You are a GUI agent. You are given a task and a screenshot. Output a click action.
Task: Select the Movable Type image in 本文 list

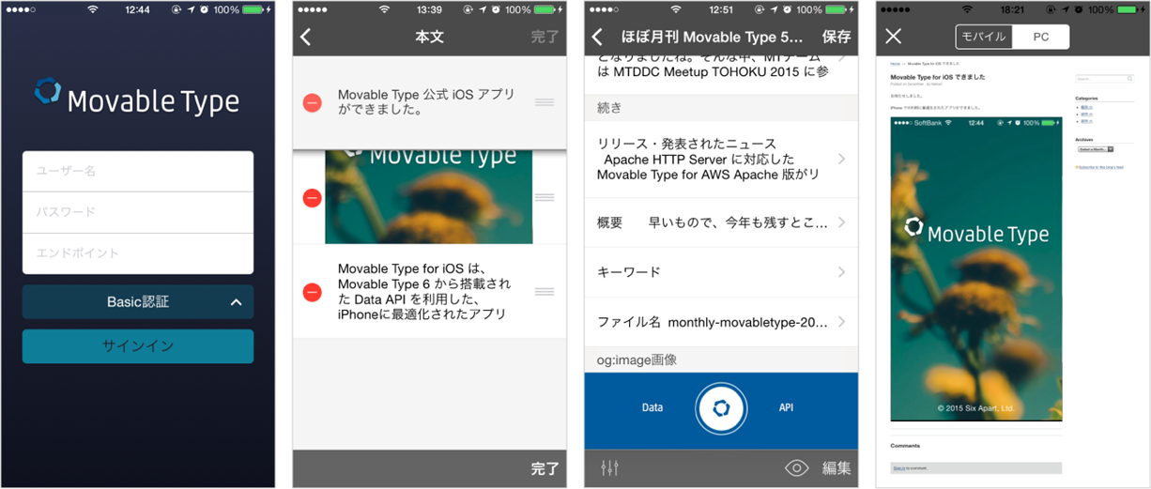click(429, 197)
